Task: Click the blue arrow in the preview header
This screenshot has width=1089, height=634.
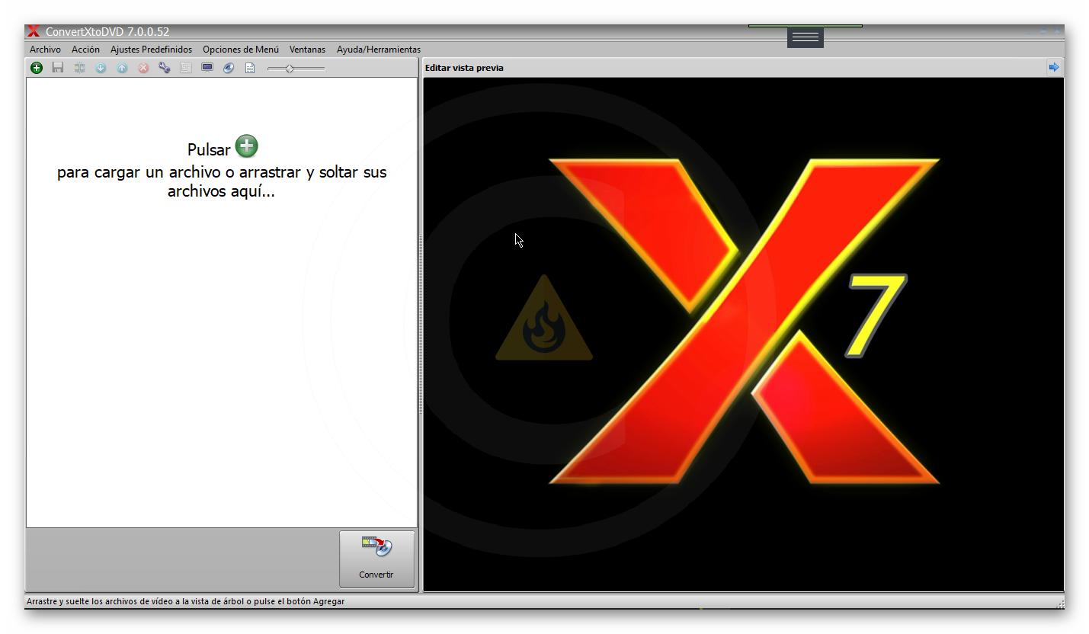Action: pos(1054,67)
